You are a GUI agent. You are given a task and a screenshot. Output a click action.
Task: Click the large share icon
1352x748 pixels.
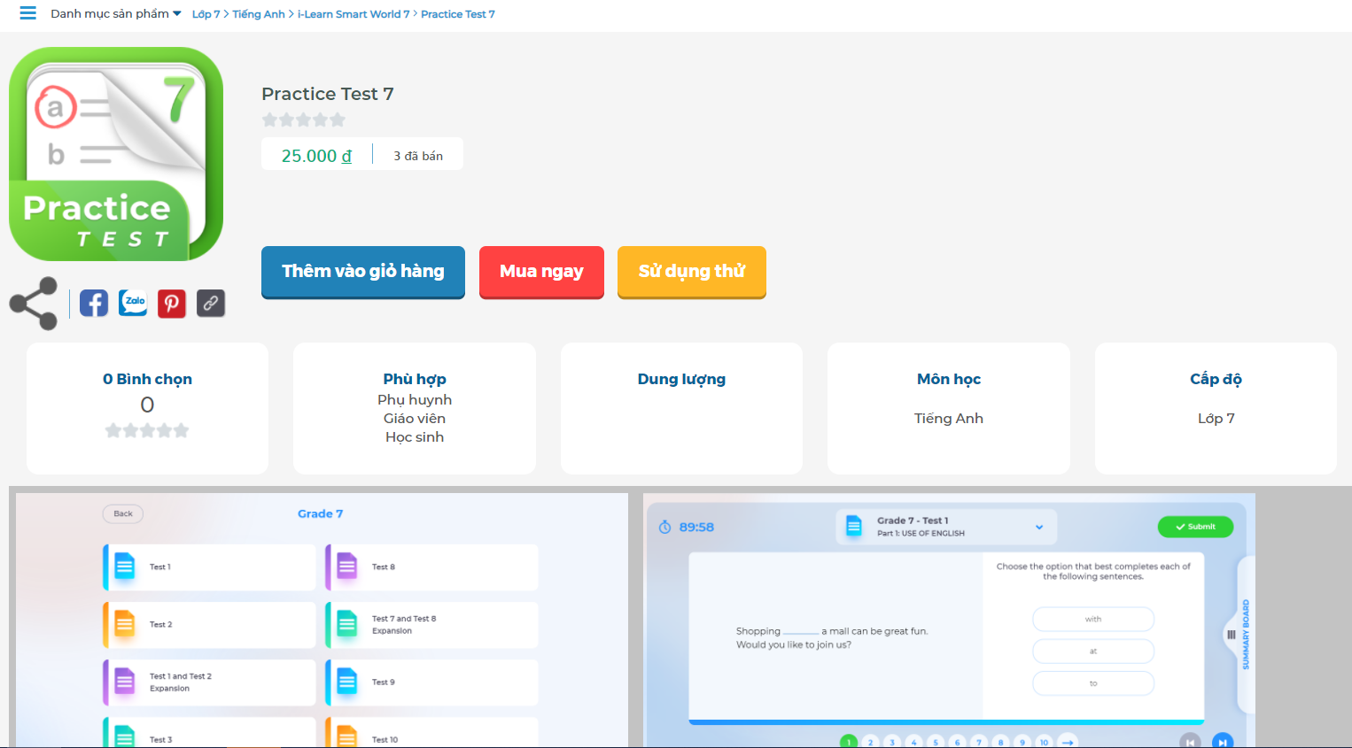[x=34, y=304]
